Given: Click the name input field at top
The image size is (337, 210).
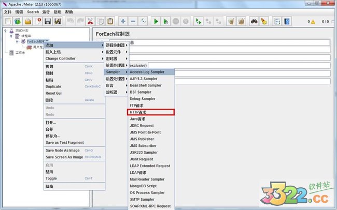Looking at the screenshot, I should pyautogui.click(x=220, y=42).
